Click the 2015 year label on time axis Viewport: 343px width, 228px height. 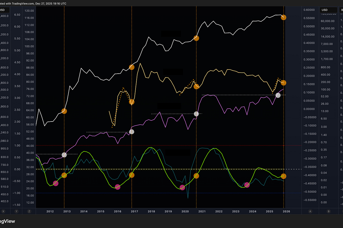point(101,211)
